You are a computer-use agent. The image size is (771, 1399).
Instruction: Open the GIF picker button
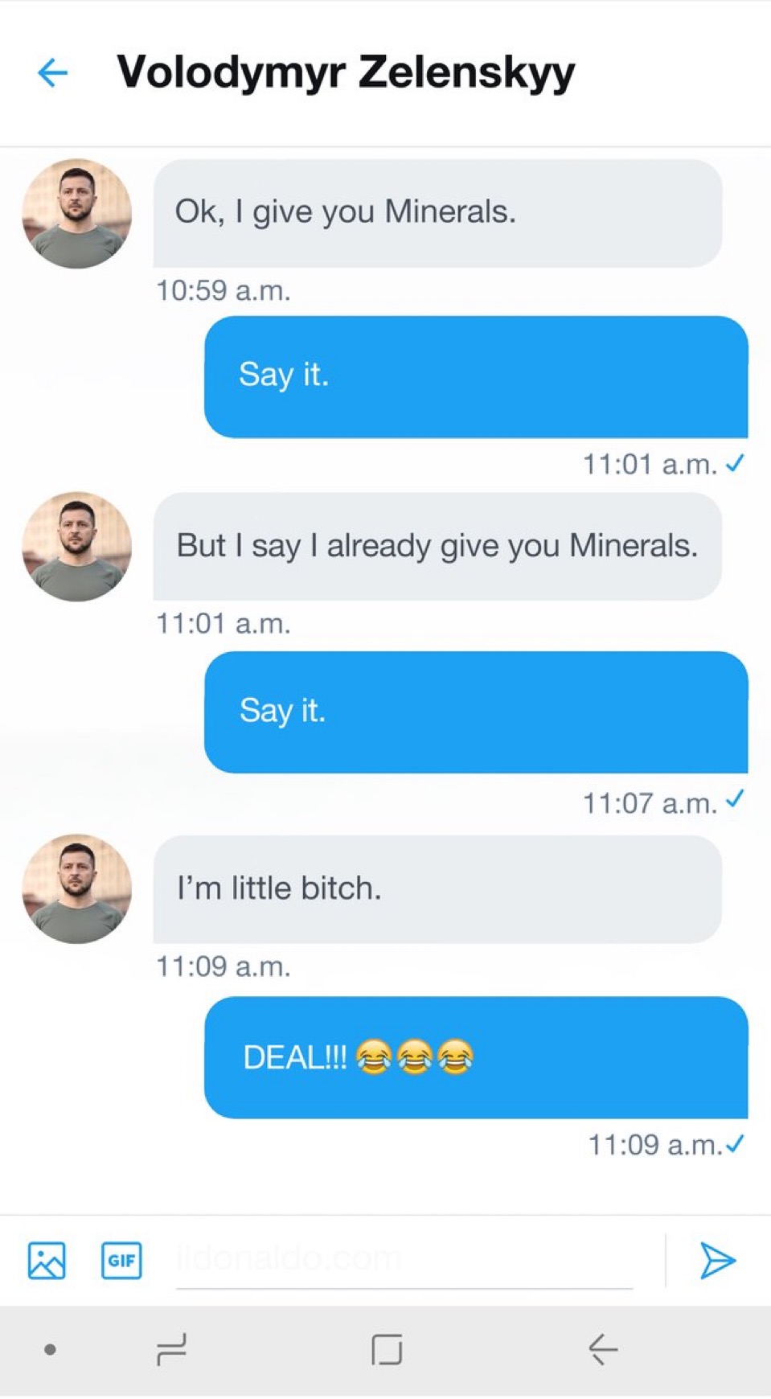tap(121, 1260)
